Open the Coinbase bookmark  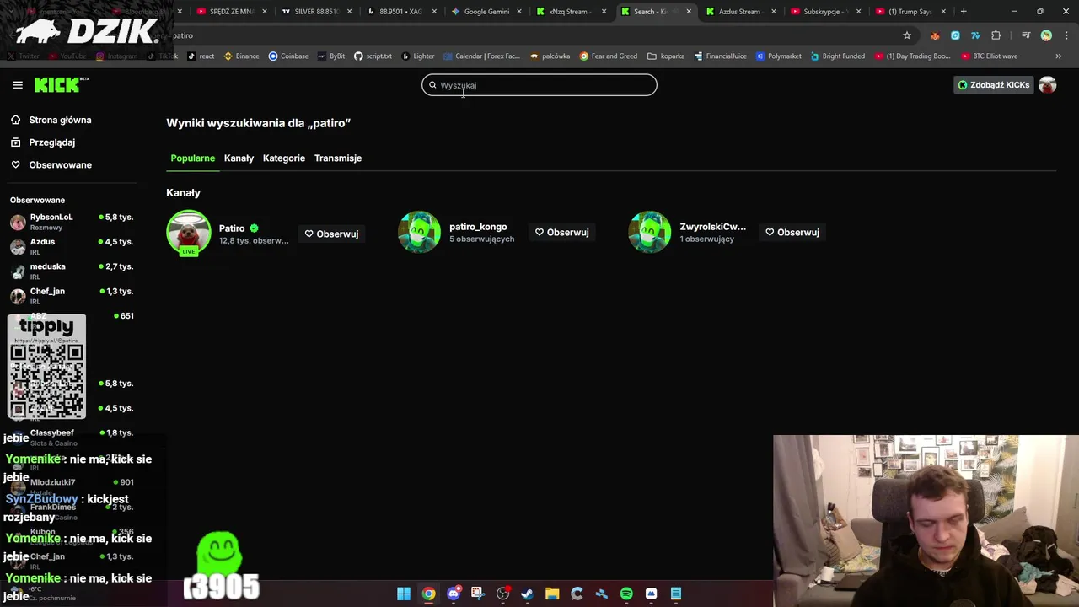[288, 56]
